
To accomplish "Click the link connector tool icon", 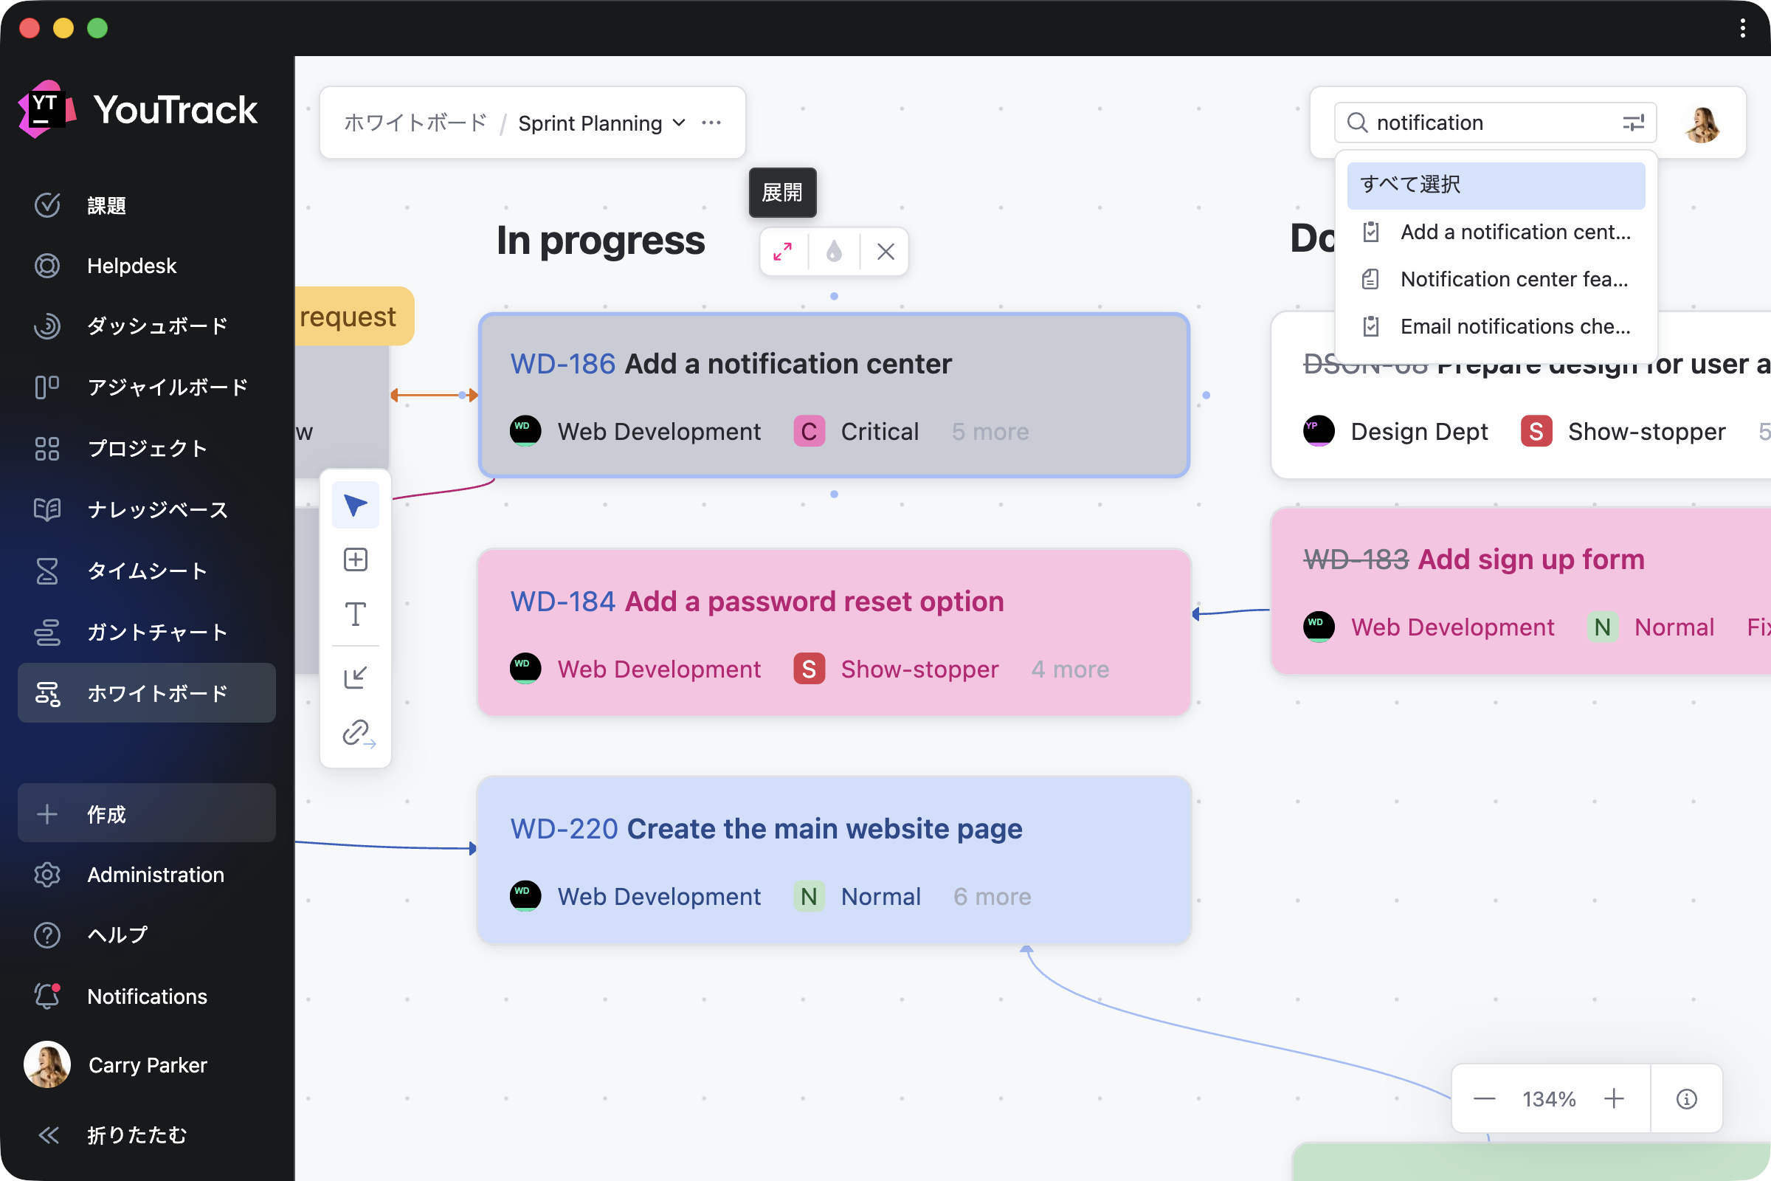I will click(357, 733).
